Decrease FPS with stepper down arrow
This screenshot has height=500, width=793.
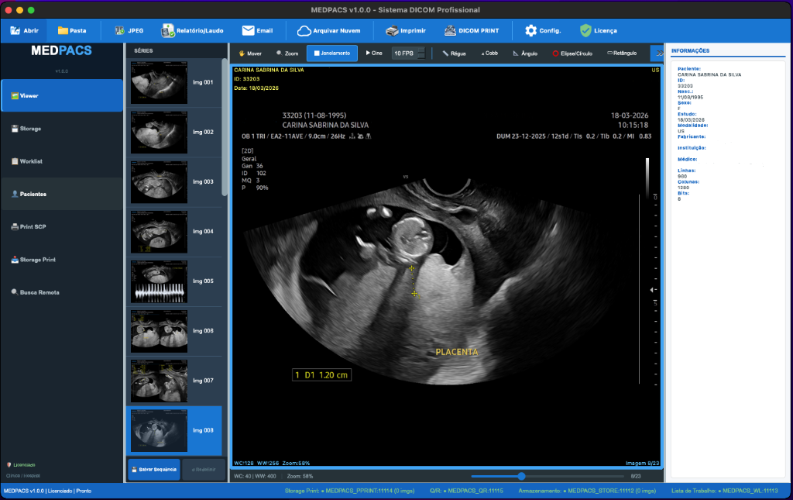pyautogui.click(x=421, y=56)
